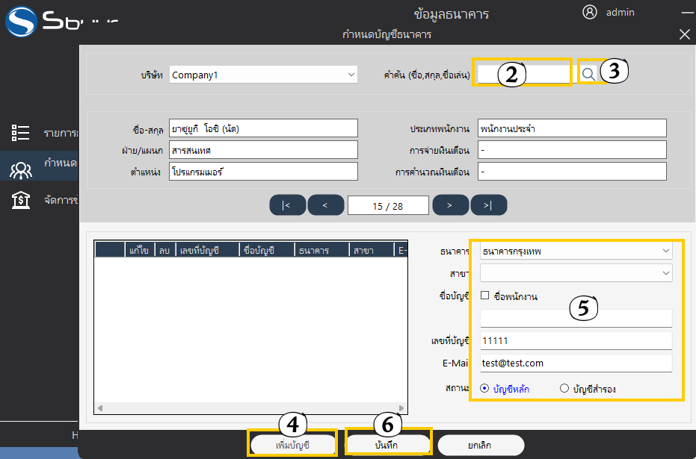
Task: Click the admin user profile icon
Action: [590, 12]
